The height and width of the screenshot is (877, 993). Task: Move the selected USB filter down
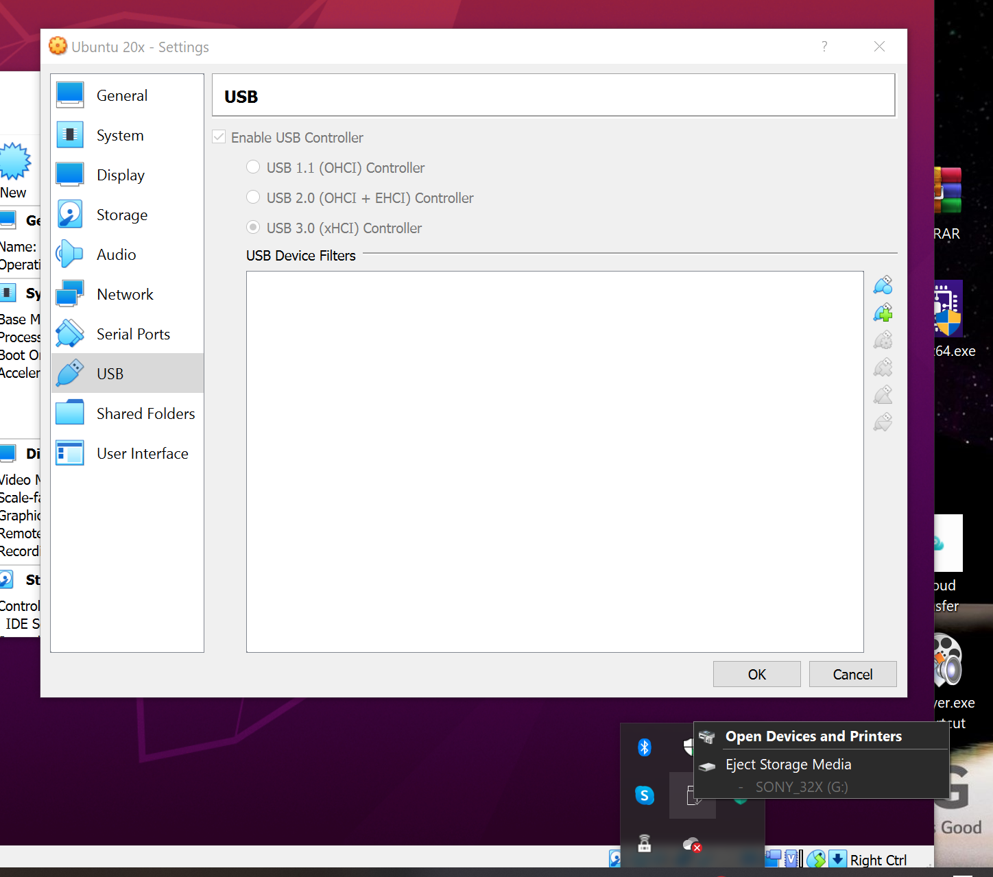tap(883, 422)
